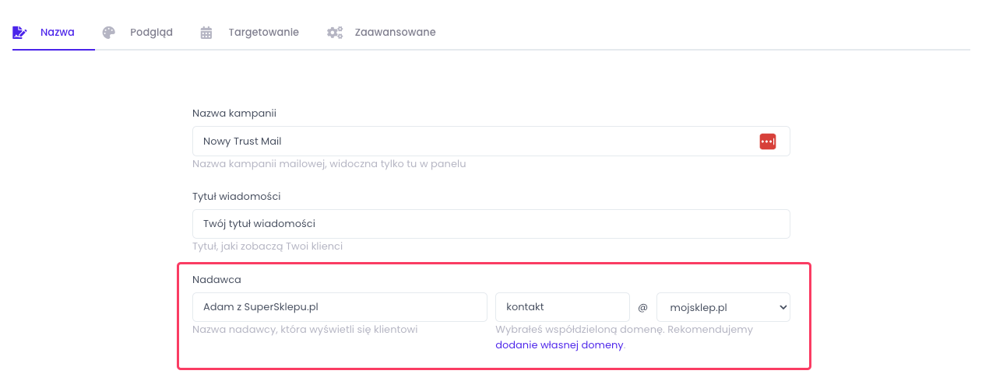
Task: Click hint 'Tytuł, jaki zobaczą Twoi klienci'
Action: (x=268, y=246)
